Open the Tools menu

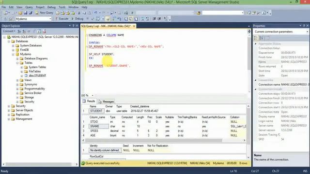pyautogui.click(x=62, y=7)
